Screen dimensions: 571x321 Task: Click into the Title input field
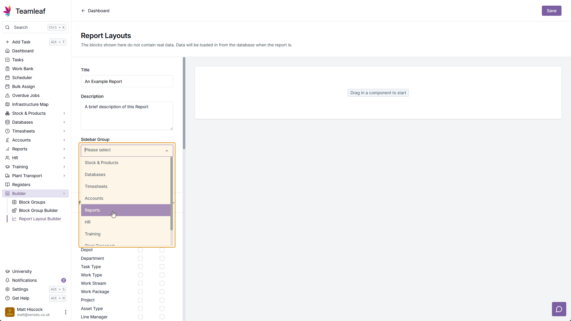[127, 81]
